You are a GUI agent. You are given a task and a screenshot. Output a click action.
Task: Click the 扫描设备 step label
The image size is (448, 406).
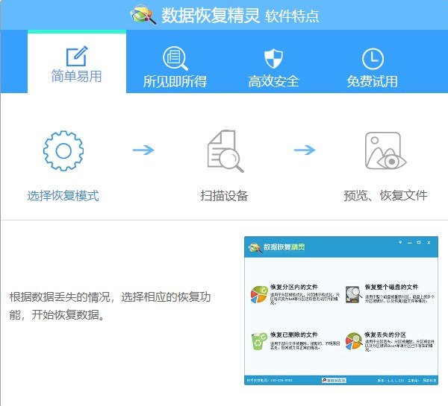(224, 196)
